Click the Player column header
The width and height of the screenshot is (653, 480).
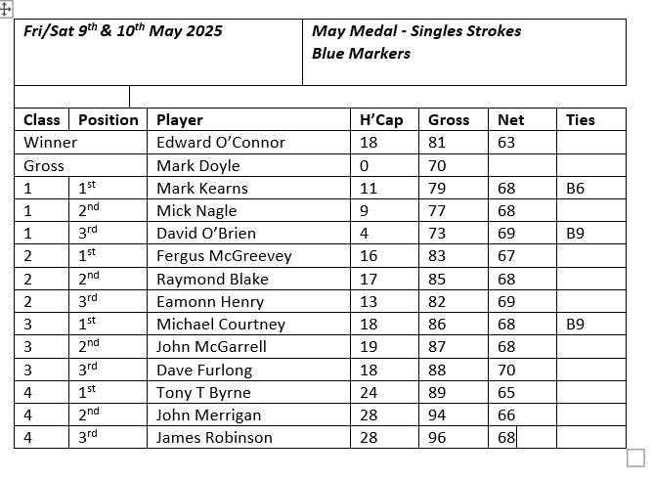coord(180,119)
